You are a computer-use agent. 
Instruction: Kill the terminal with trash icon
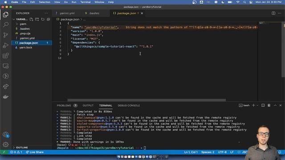[x=269, y=105]
